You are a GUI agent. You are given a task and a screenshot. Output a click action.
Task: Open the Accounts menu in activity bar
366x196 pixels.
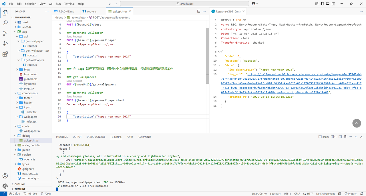[5, 176]
